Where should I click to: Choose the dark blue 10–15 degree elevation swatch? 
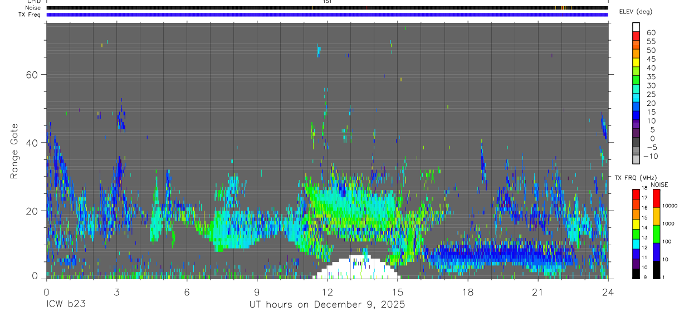click(x=636, y=116)
